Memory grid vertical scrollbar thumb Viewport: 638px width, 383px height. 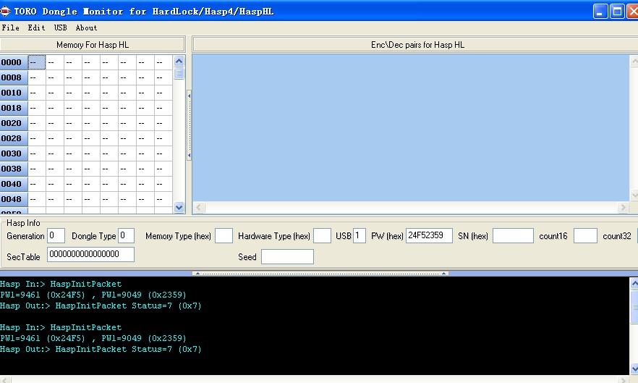coord(179,73)
